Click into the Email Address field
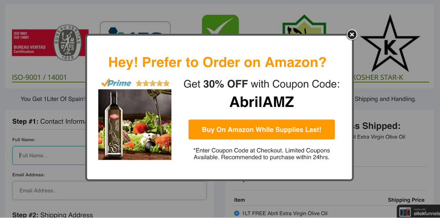Image resolution: width=440 pixels, height=218 pixels. point(110,191)
